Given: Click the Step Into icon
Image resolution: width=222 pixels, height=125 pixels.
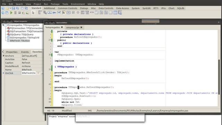Looking at the screenshot, I should pos(23,13).
